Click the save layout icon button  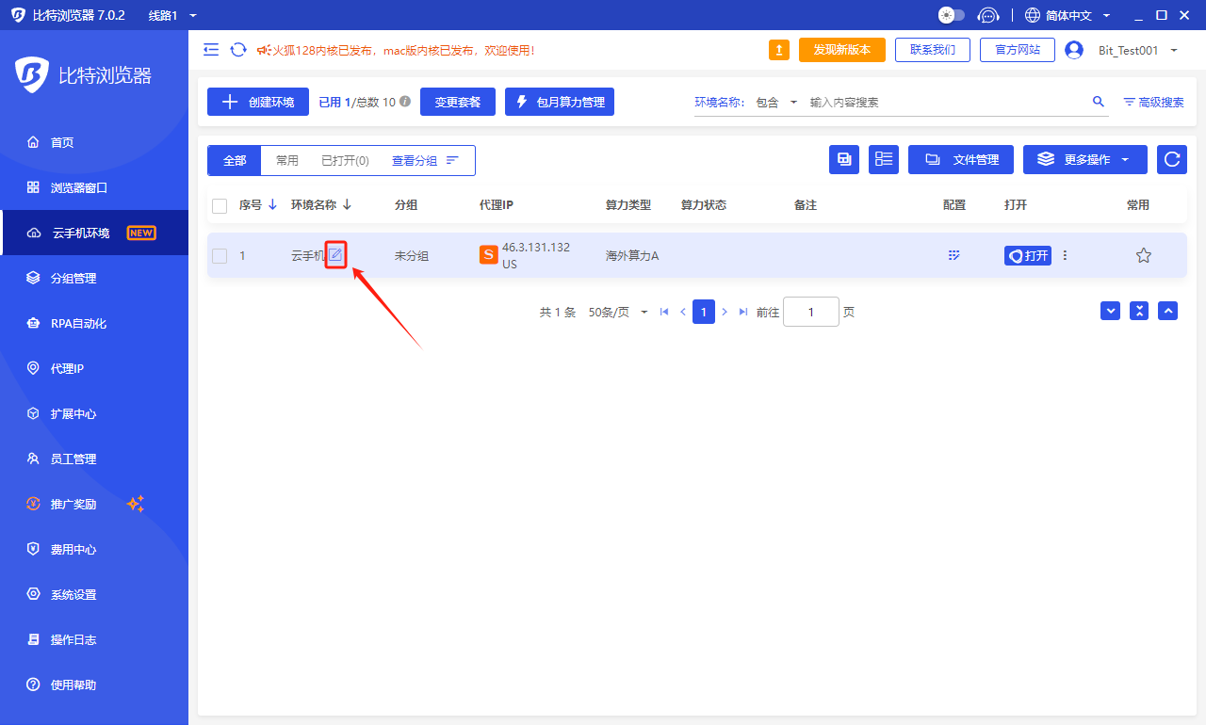coord(844,160)
